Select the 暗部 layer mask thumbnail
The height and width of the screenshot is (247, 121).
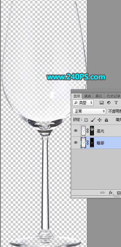(x=92, y=143)
